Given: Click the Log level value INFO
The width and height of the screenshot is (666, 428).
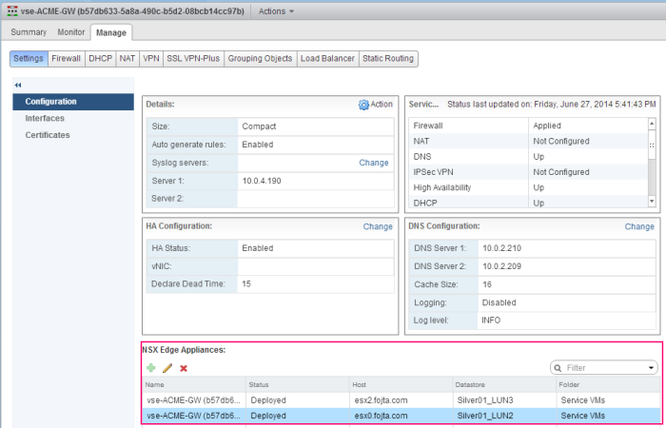Looking at the screenshot, I should [491, 321].
